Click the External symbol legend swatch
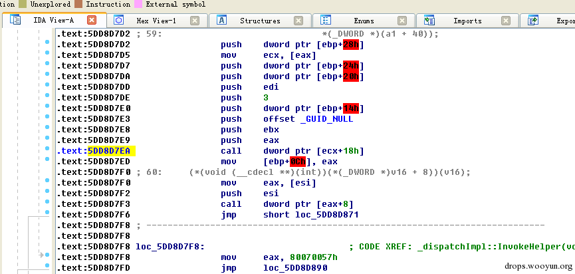 138,5
